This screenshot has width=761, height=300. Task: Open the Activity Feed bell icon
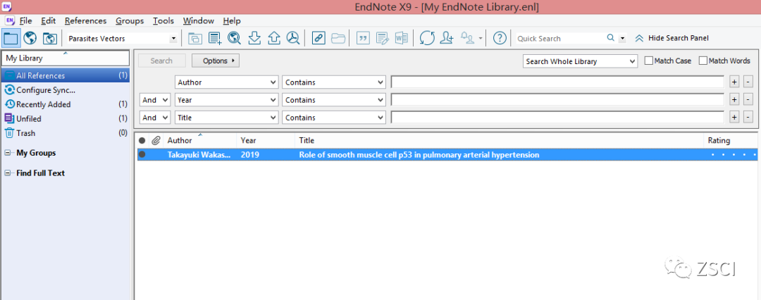pyautogui.click(x=467, y=38)
